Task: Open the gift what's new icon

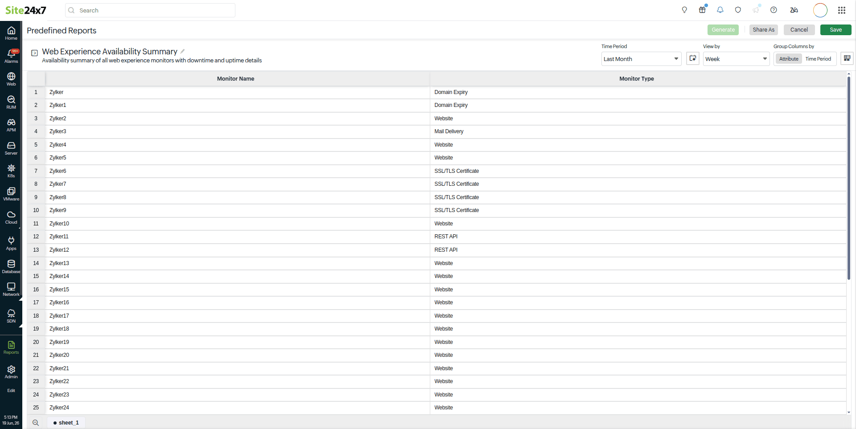Action: tap(702, 10)
